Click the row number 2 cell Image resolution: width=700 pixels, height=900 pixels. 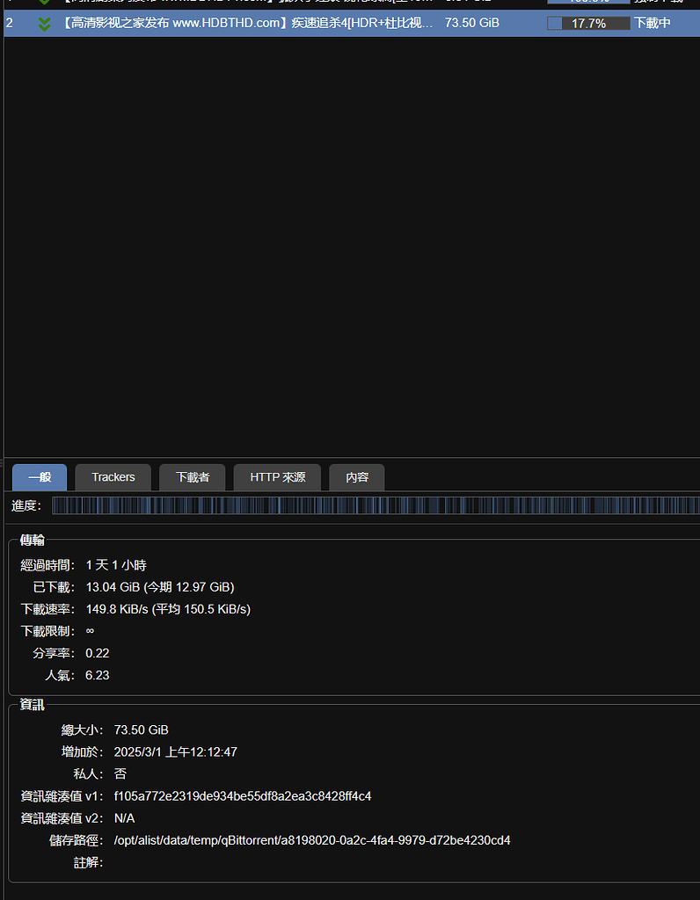(9, 24)
